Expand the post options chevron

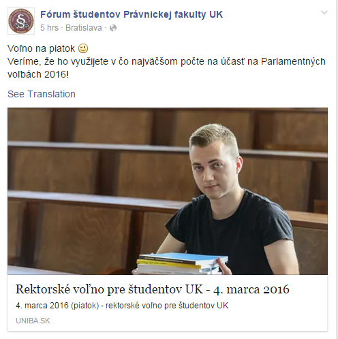click(x=324, y=12)
